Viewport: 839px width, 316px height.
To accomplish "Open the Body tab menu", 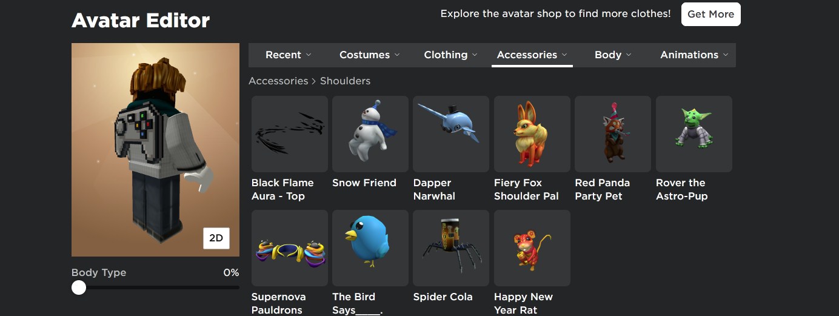I will tap(613, 55).
